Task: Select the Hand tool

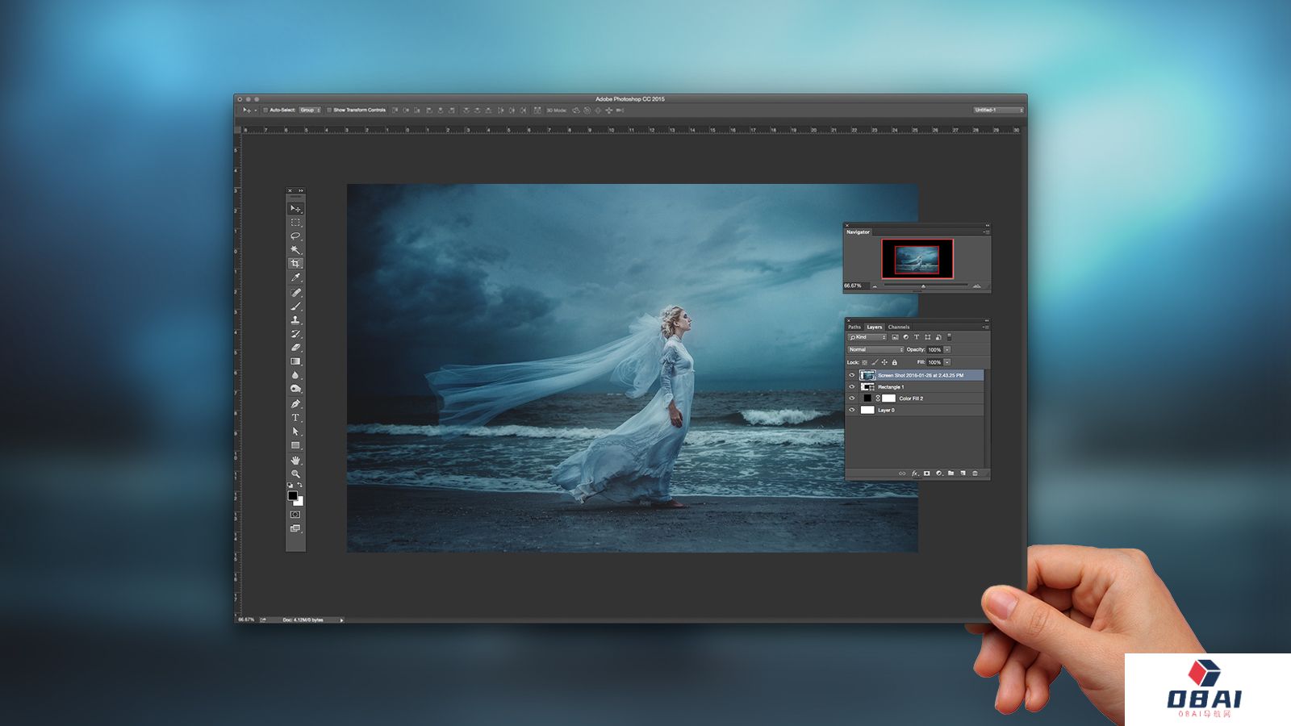Action: click(295, 460)
